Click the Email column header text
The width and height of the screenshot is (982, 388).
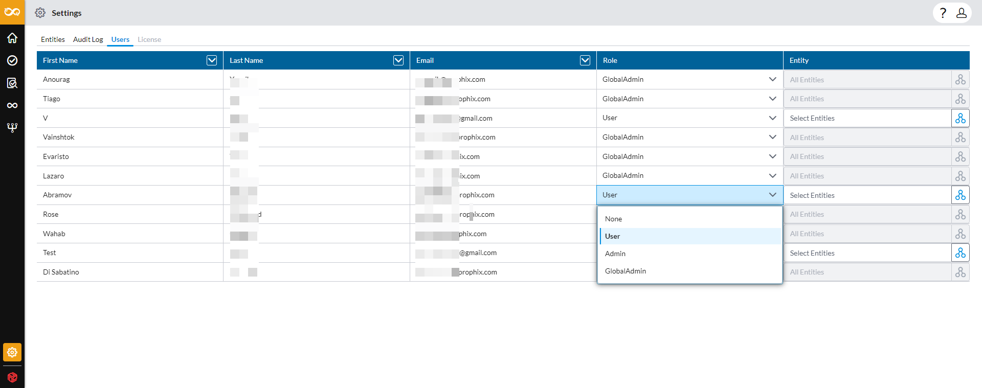coord(425,60)
